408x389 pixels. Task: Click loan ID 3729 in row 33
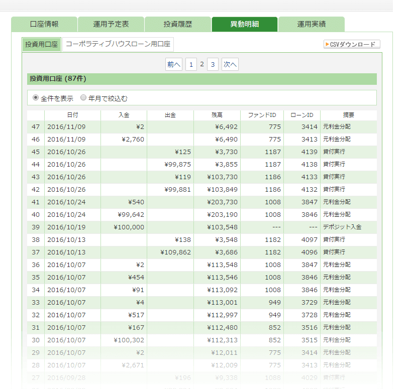[x=310, y=303]
